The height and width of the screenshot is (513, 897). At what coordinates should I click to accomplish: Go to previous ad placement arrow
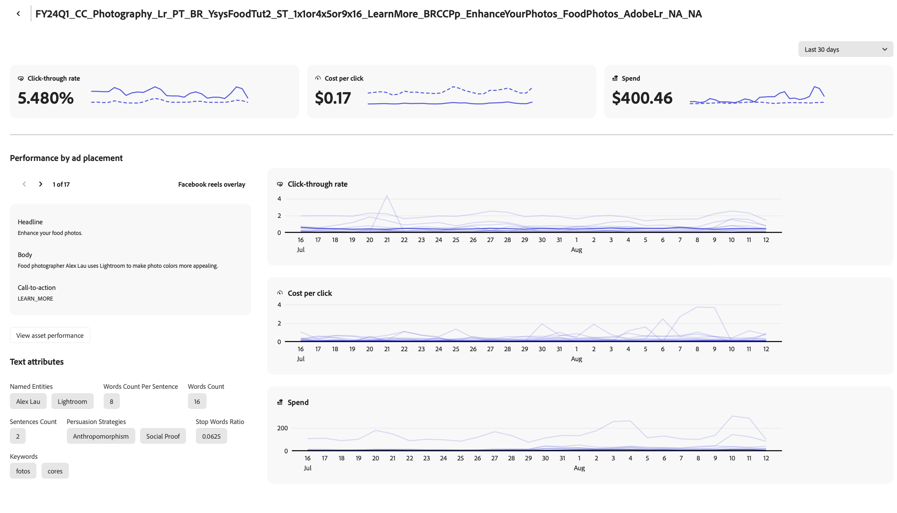[x=24, y=184]
